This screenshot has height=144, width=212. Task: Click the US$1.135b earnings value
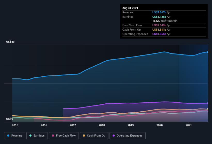[x=159, y=17]
